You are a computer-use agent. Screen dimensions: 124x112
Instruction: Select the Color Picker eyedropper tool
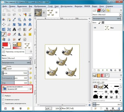[14, 20]
